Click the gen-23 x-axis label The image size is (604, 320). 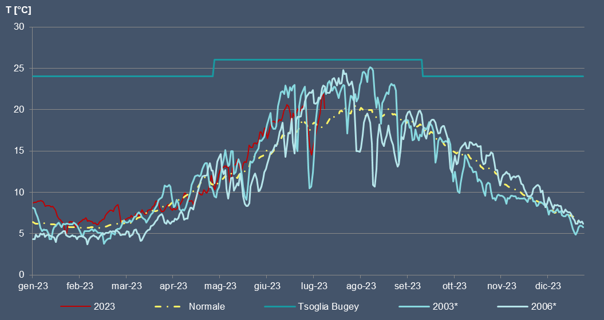(33, 286)
